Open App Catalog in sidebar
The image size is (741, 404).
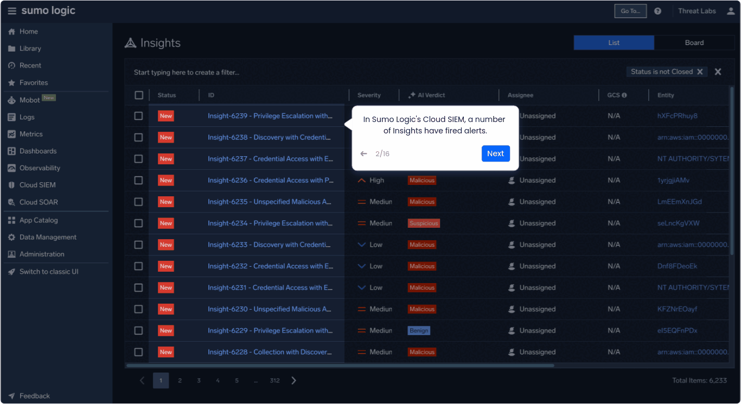point(39,220)
